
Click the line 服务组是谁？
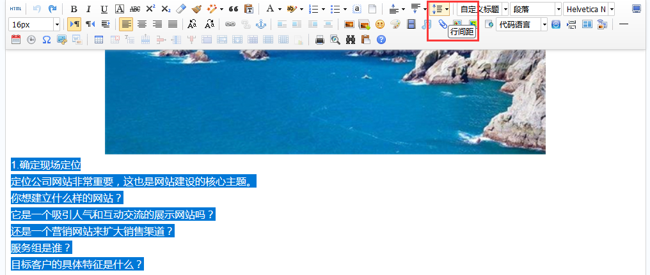(x=42, y=248)
